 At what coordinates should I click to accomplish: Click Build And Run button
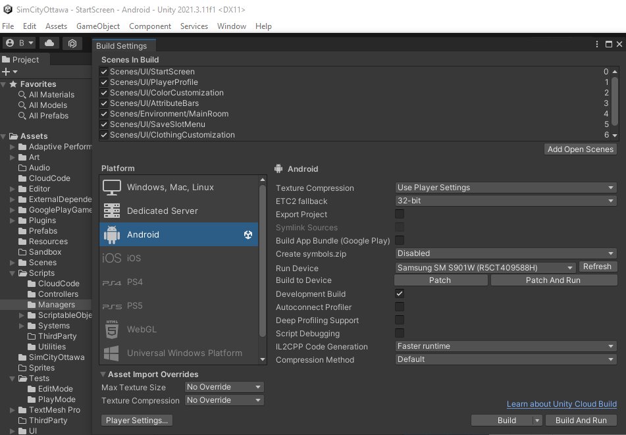coord(581,421)
